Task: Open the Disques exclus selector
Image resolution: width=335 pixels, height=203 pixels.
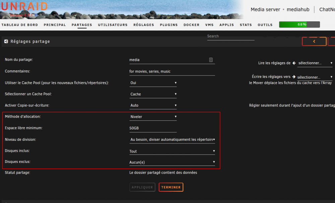Action: (172, 162)
